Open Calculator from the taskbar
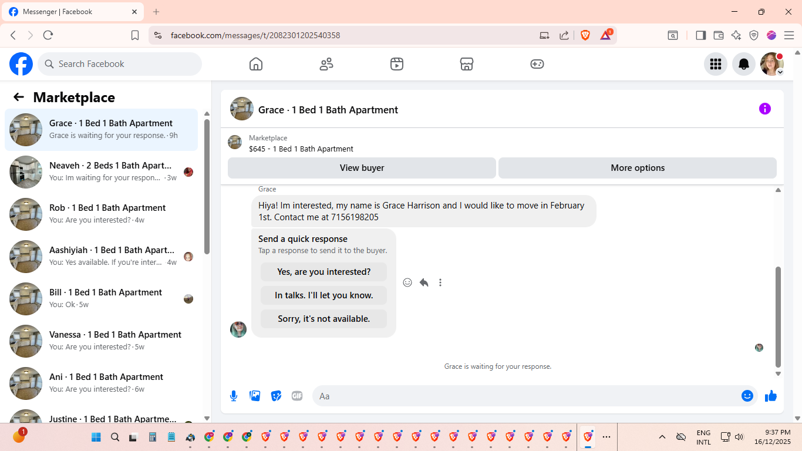 pos(153,437)
